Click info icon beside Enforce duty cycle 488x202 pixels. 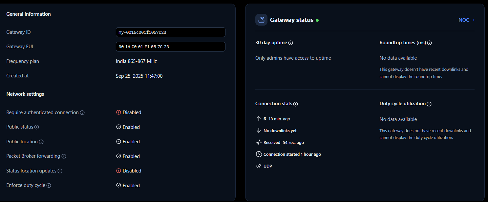[x=49, y=186]
